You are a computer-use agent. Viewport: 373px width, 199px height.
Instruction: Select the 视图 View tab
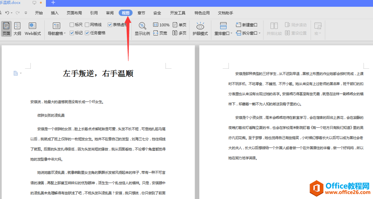pyautogui.click(x=125, y=13)
